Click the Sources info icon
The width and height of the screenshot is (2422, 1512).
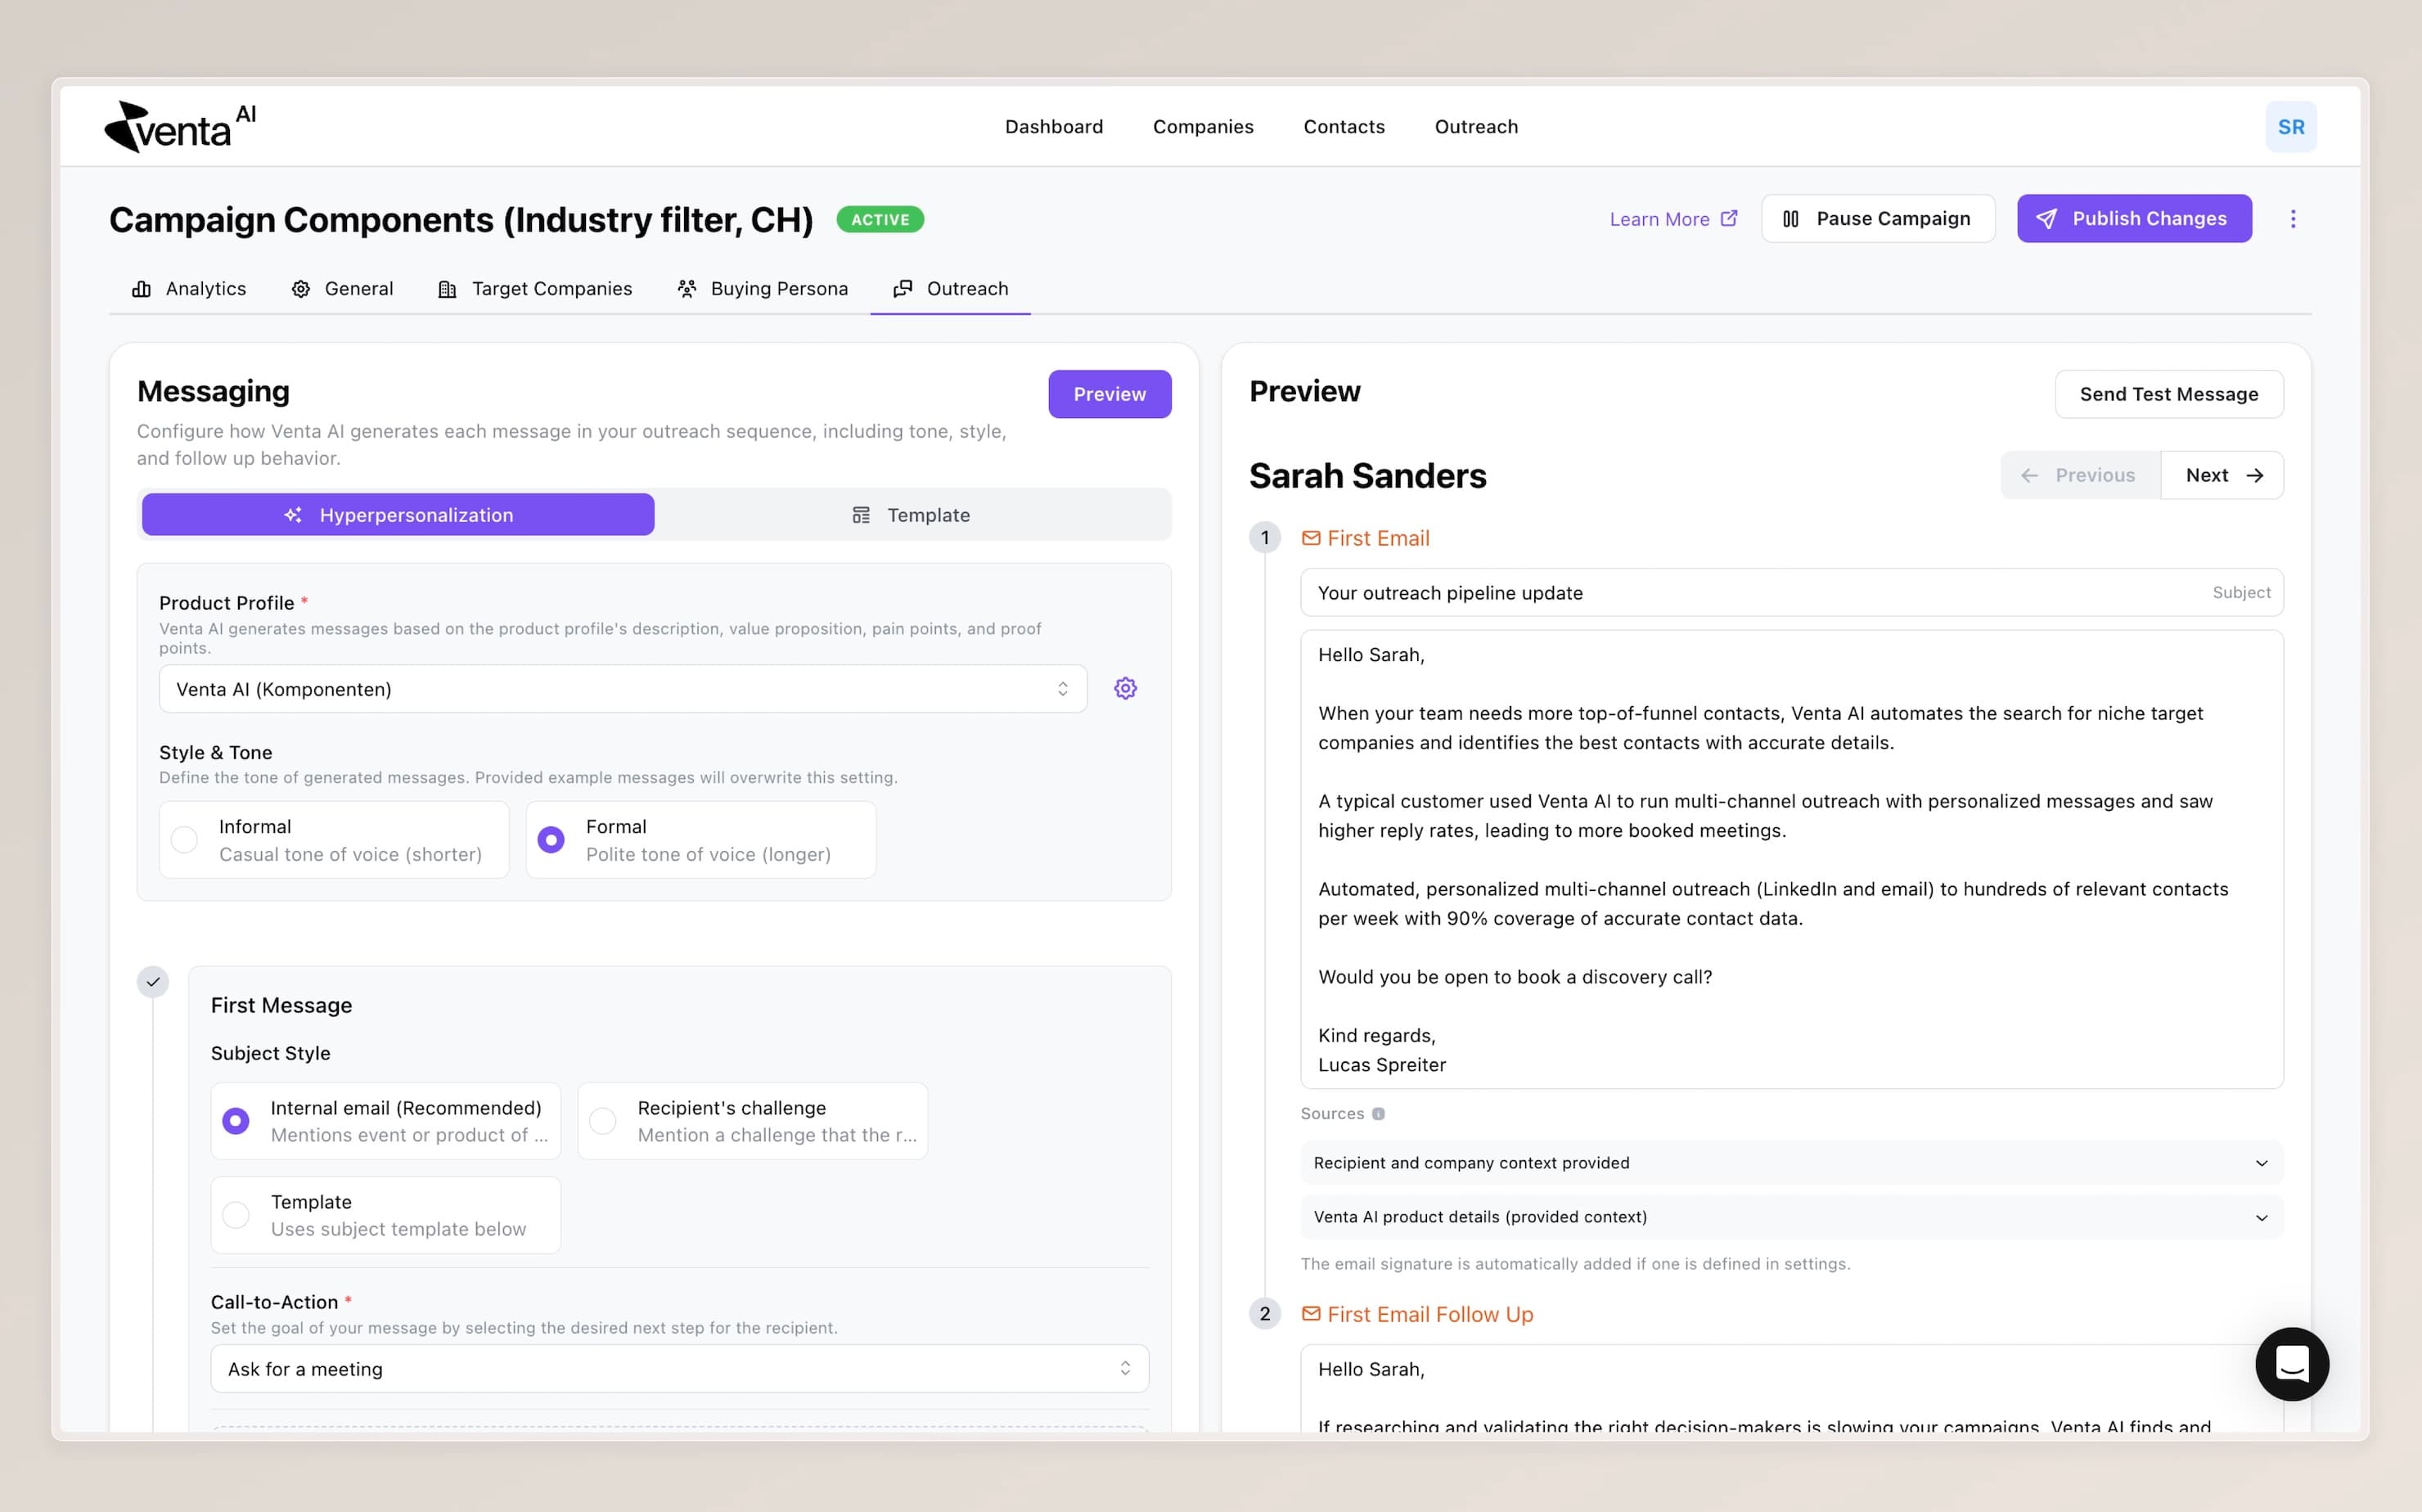pos(1378,1114)
